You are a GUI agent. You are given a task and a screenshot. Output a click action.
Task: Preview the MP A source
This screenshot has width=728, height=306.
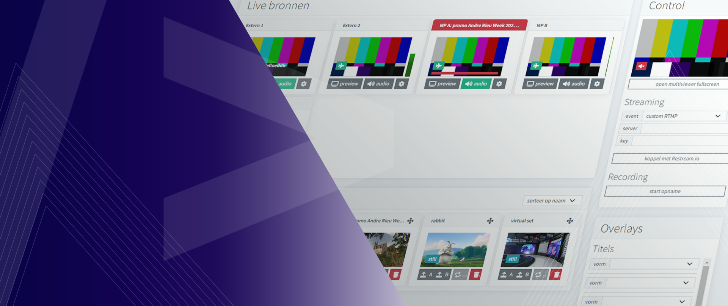coord(442,84)
